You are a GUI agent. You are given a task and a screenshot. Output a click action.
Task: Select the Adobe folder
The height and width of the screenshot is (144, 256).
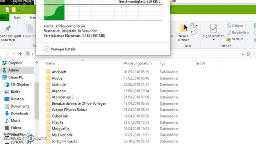[x=57, y=78]
